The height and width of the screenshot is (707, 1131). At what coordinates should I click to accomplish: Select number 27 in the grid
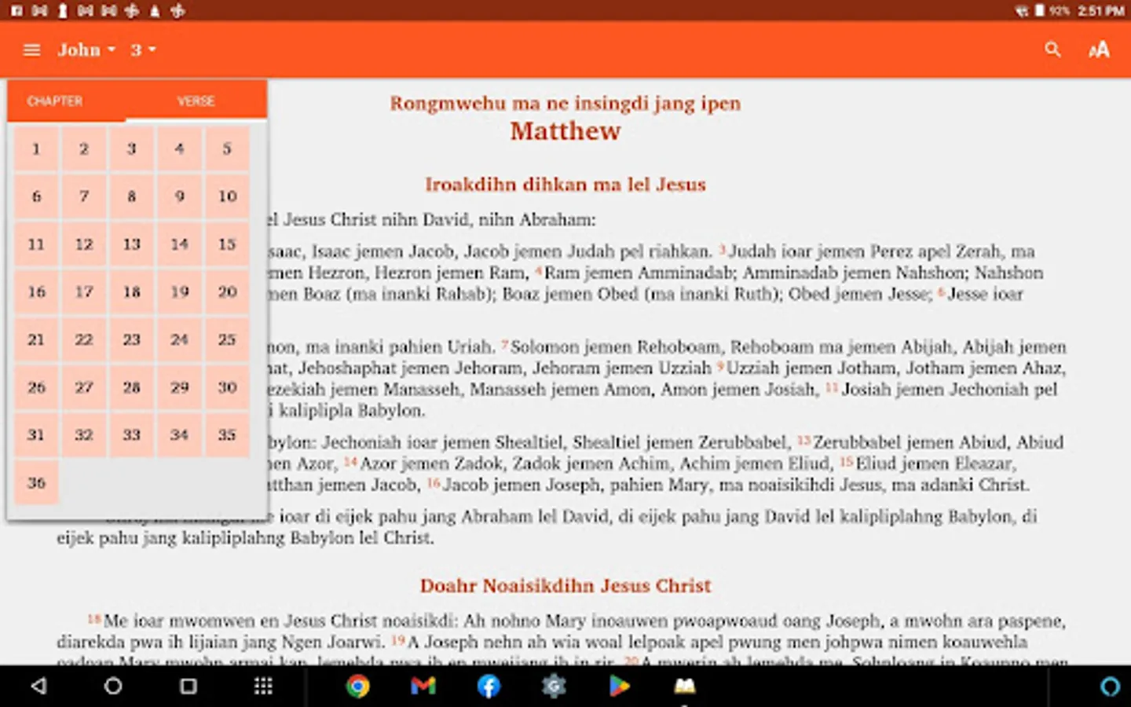(84, 387)
